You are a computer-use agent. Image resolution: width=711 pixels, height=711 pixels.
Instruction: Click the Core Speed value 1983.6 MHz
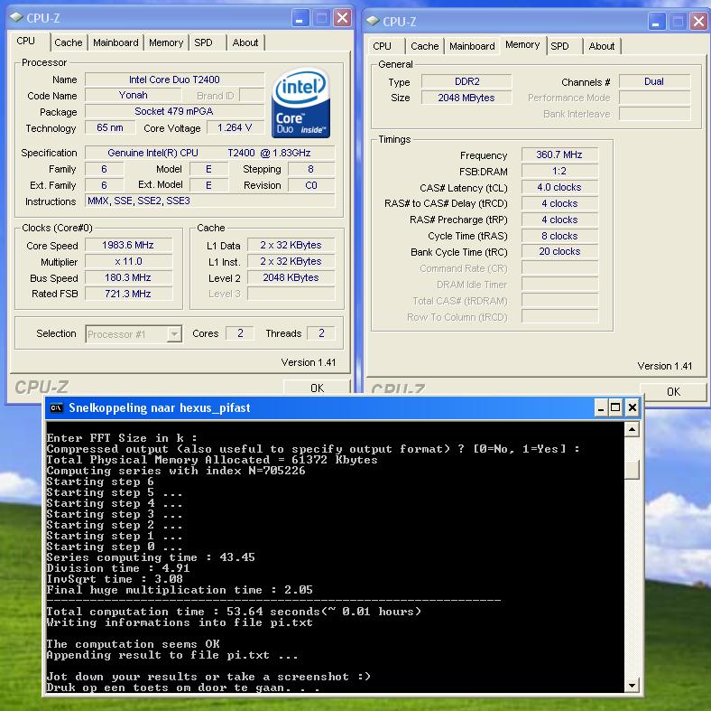[x=128, y=245]
